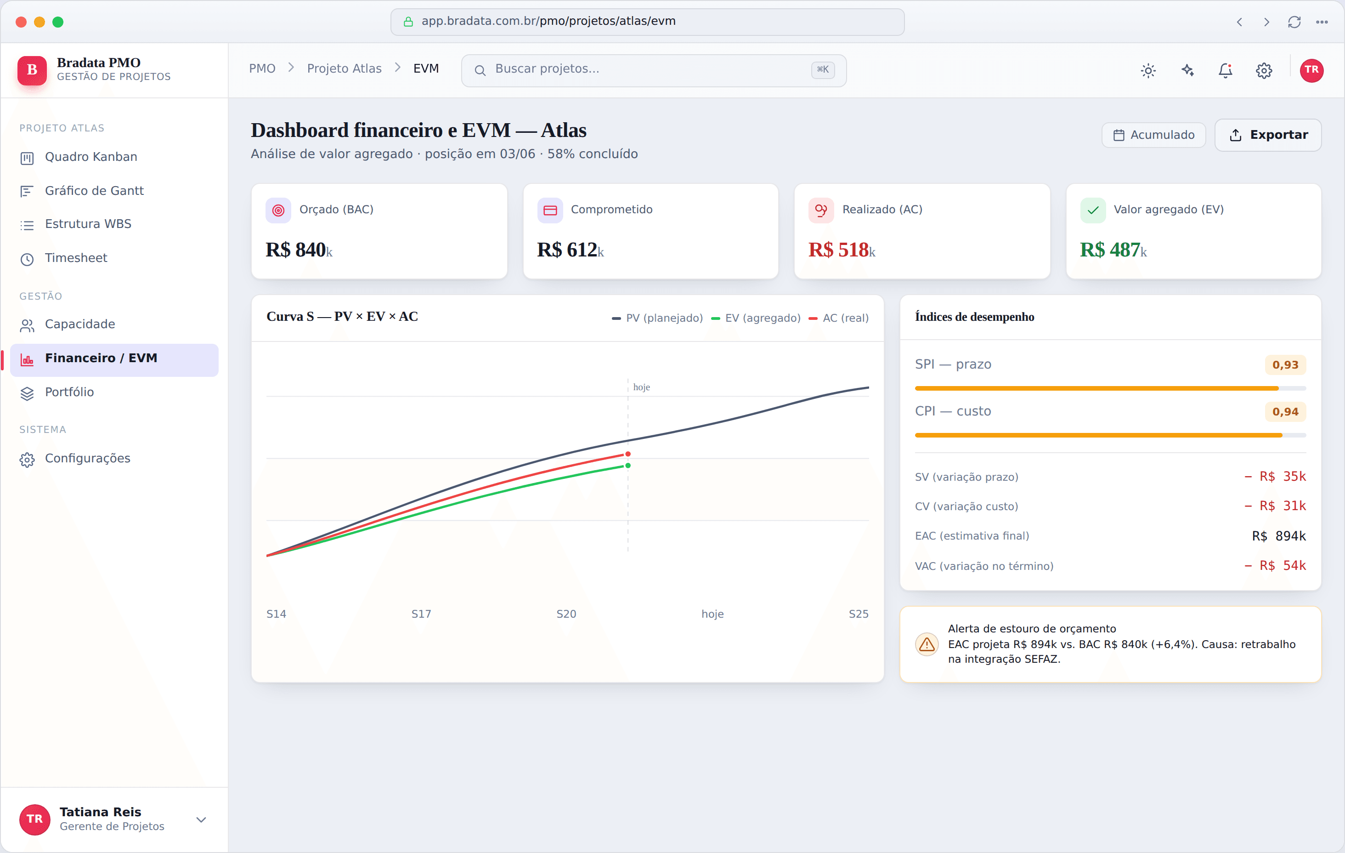
Task: Open the Acumulado period selector
Action: (x=1153, y=135)
